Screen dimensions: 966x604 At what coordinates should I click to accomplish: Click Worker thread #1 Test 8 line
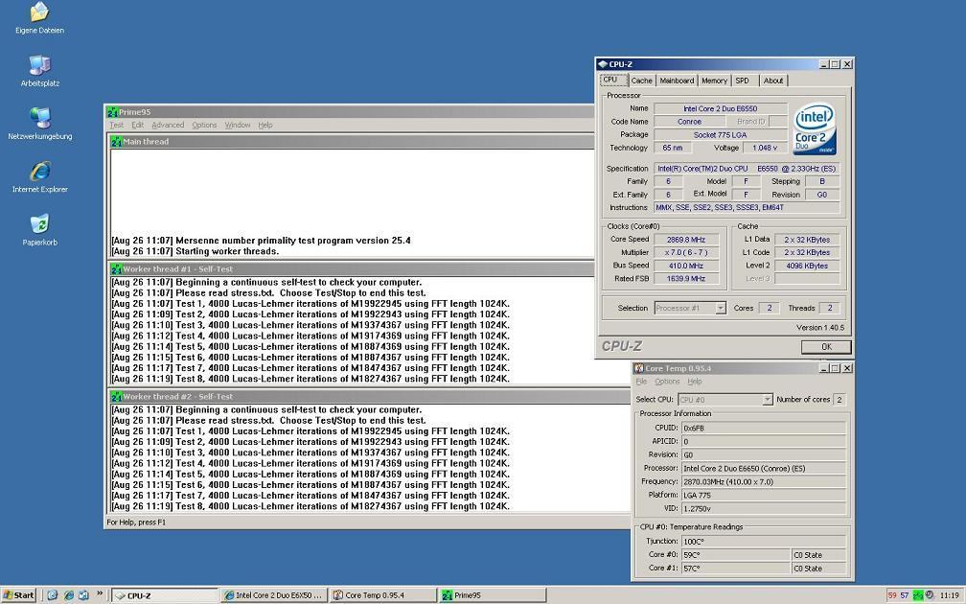tap(310, 379)
